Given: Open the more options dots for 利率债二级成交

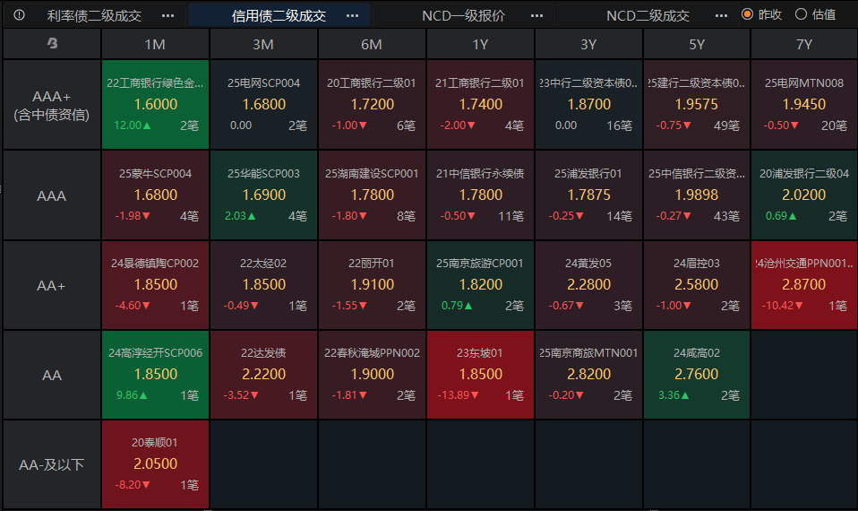Looking at the screenshot, I should point(168,15).
